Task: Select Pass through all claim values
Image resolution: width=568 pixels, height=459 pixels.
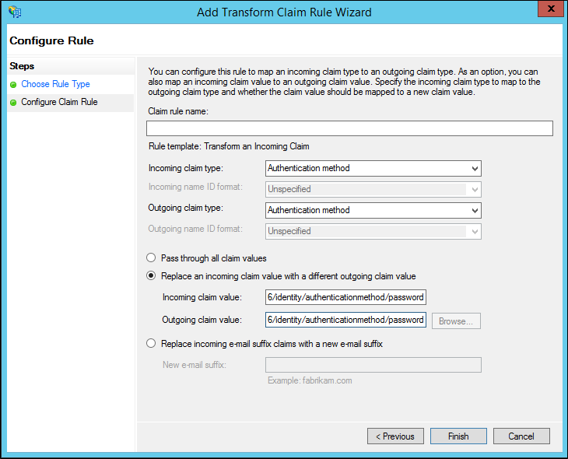Action: coord(151,258)
